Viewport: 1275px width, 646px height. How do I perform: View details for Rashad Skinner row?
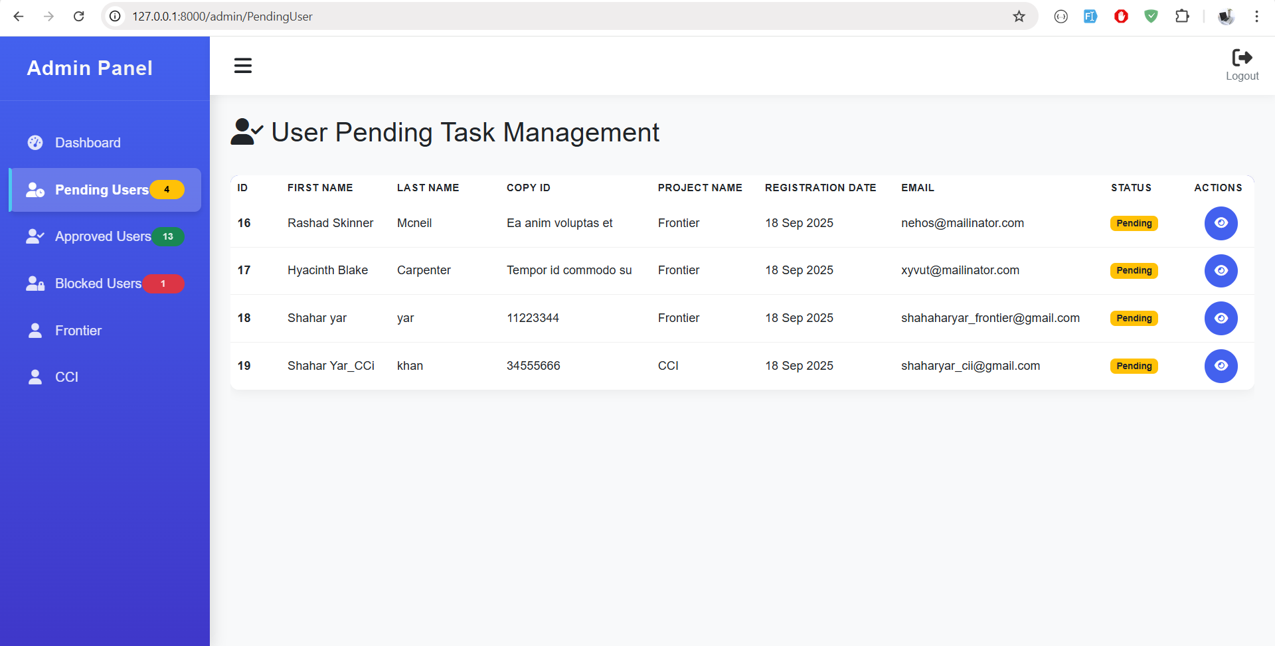tap(1221, 223)
